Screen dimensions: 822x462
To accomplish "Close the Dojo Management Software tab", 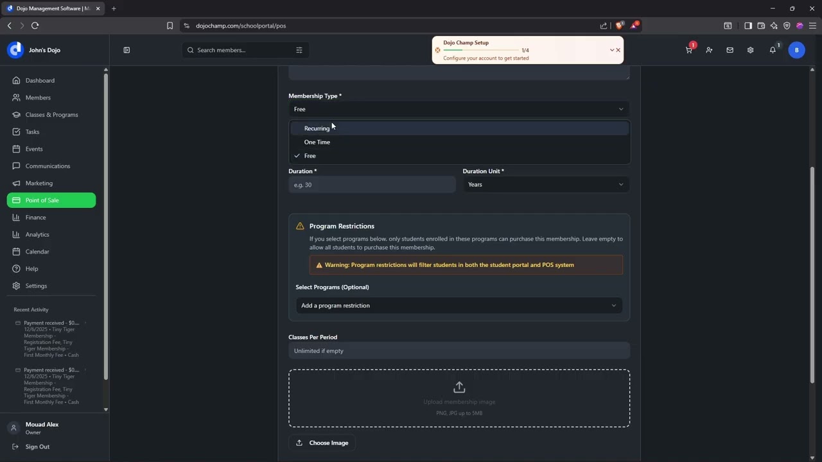I will [x=98, y=8].
